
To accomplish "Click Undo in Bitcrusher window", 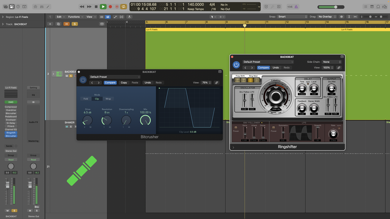I will [148, 83].
